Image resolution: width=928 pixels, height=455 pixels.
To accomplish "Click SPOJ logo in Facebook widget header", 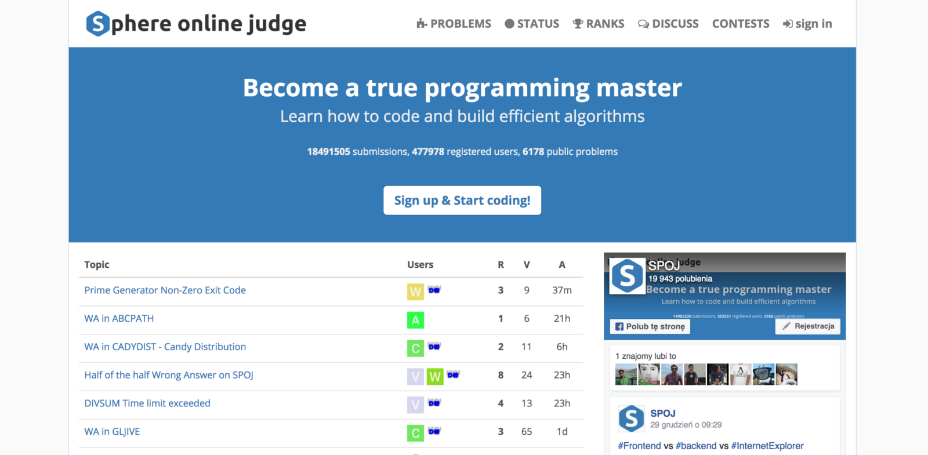I will [x=627, y=276].
